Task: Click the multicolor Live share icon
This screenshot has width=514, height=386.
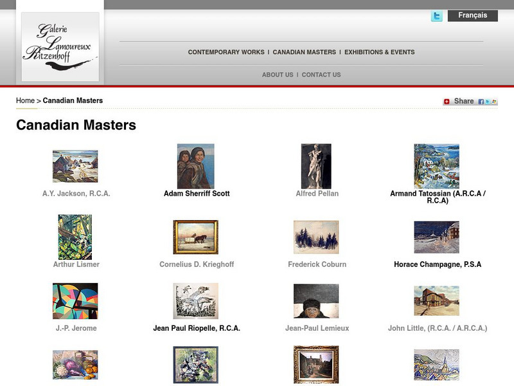Action: point(494,102)
